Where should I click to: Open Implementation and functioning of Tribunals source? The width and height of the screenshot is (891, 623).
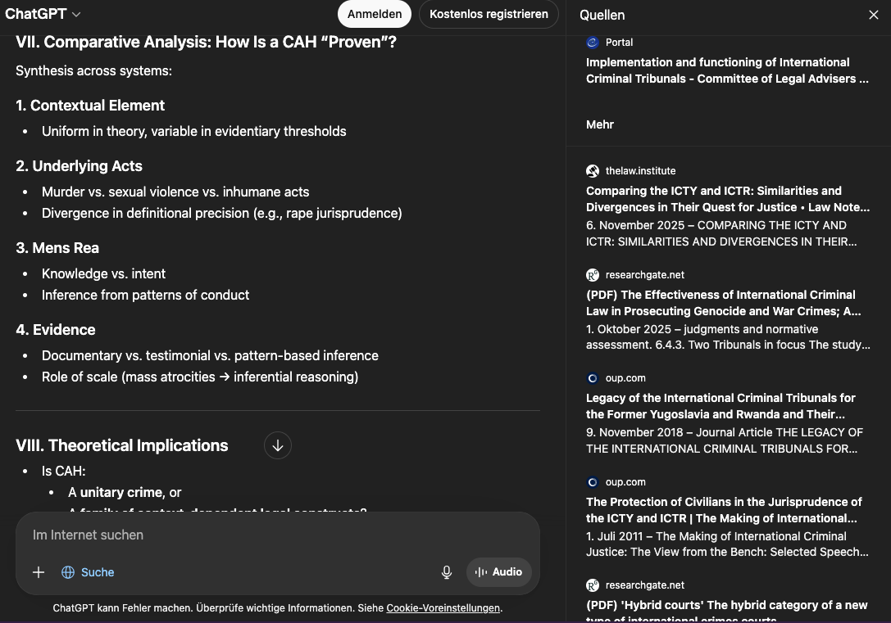point(727,70)
